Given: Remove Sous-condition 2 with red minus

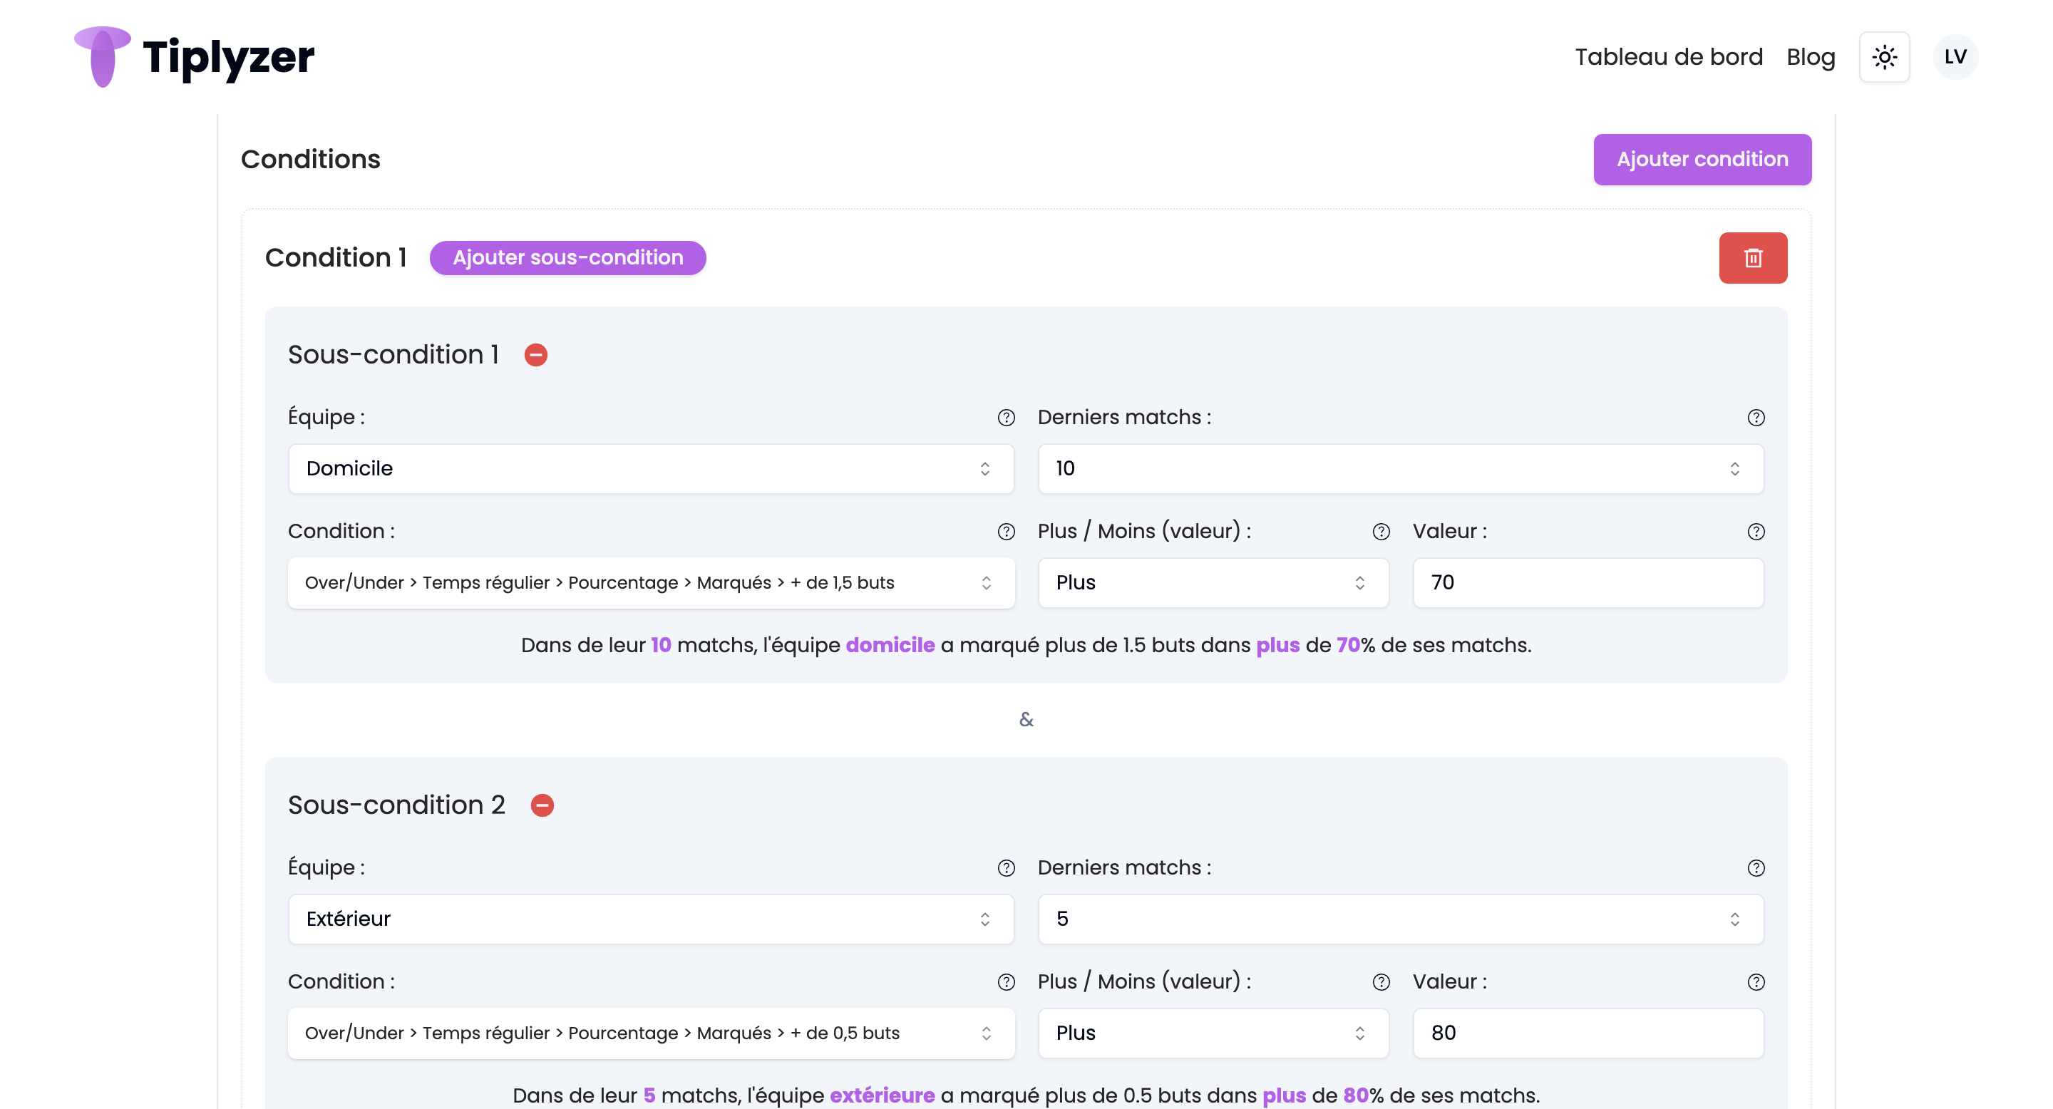Looking at the screenshot, I should [542, 805].
